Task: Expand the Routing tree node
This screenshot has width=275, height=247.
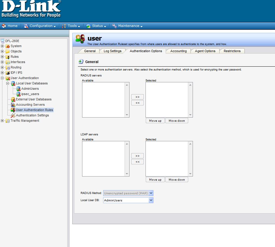Action: 2,67
